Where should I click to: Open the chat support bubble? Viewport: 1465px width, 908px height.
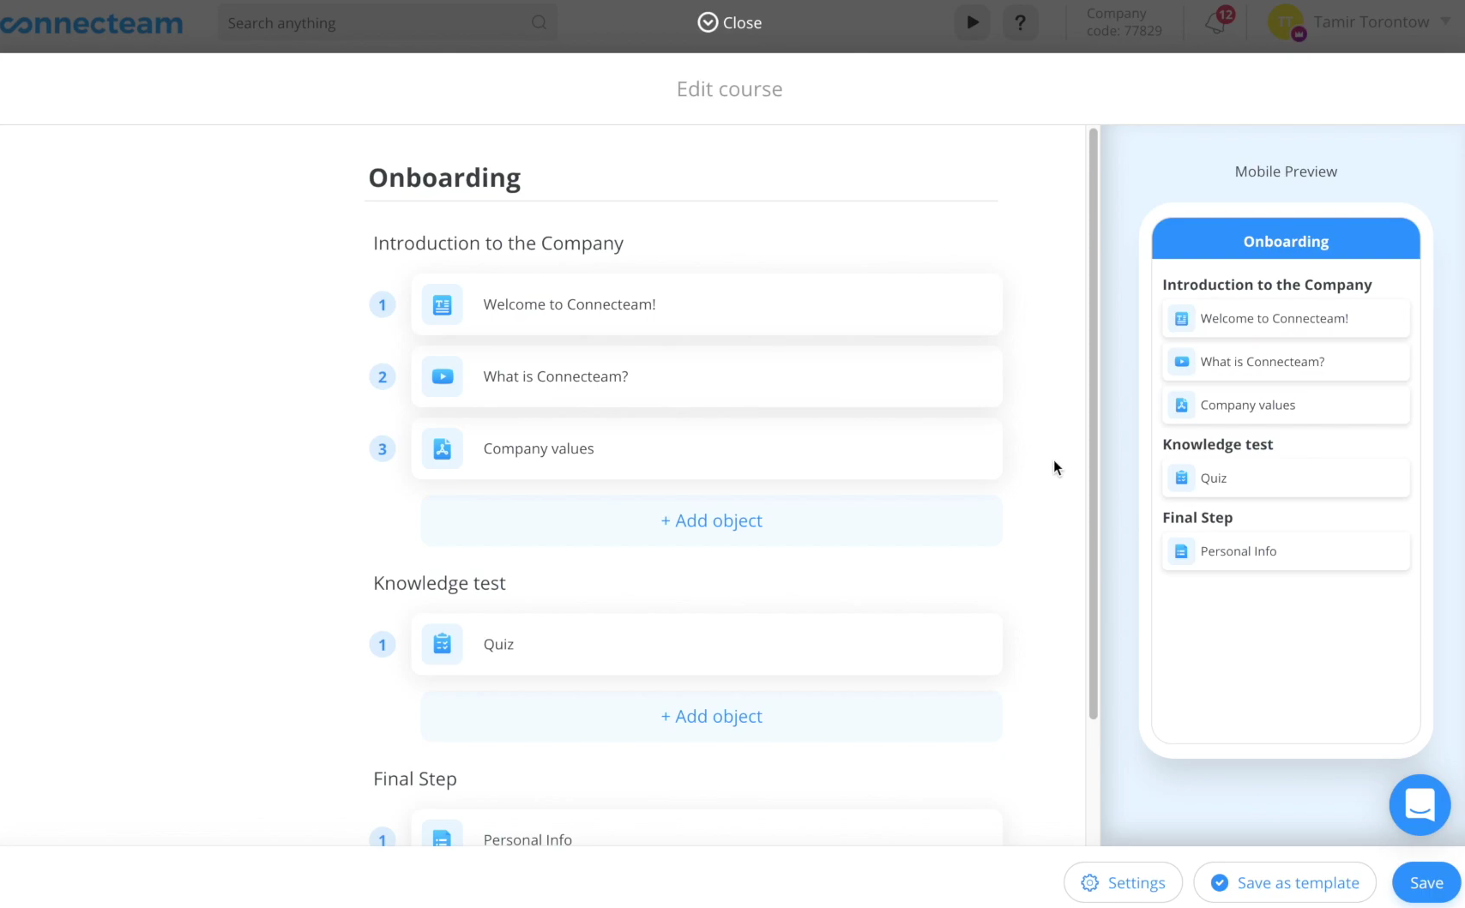(1420, 805)
